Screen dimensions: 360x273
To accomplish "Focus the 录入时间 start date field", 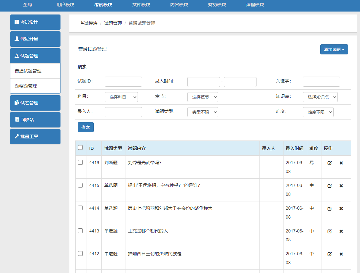I will point(204,82).
